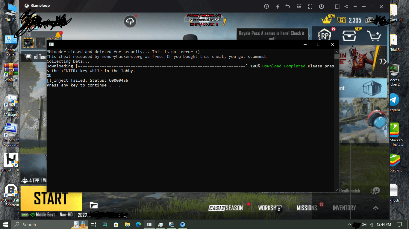This screenshot has height=229, width=409.
Task: Open the Windows notification center
Action: (399, 225)
